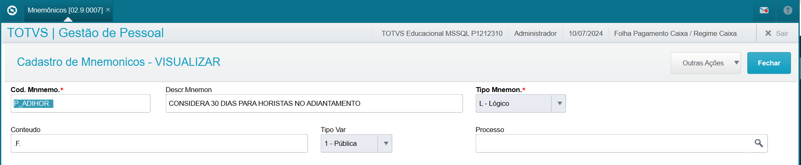Image resolution: width=801 pixels, height=165 pixels.
Task: Click the Fechar button
Action: point(769,63)
